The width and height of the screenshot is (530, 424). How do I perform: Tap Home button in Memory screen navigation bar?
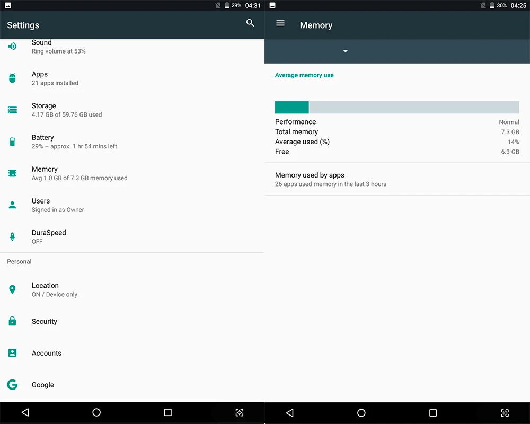361,413
